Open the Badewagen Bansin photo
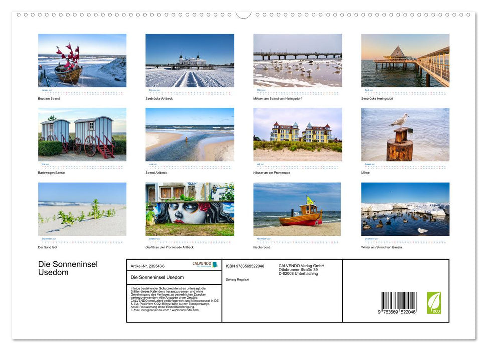 point(82,134)
